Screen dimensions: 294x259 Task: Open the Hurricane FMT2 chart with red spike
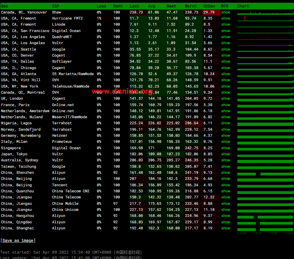[x=265, y=19]
